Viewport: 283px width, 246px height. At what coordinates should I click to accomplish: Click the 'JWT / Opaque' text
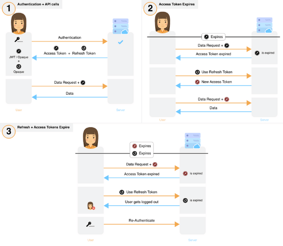(x=19, y=57)
